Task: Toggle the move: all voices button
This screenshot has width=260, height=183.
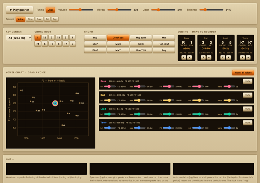Action: [x=243, y=73]
